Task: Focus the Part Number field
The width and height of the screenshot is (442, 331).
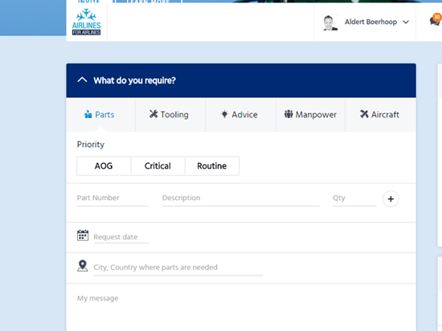Action: (113, 198)
